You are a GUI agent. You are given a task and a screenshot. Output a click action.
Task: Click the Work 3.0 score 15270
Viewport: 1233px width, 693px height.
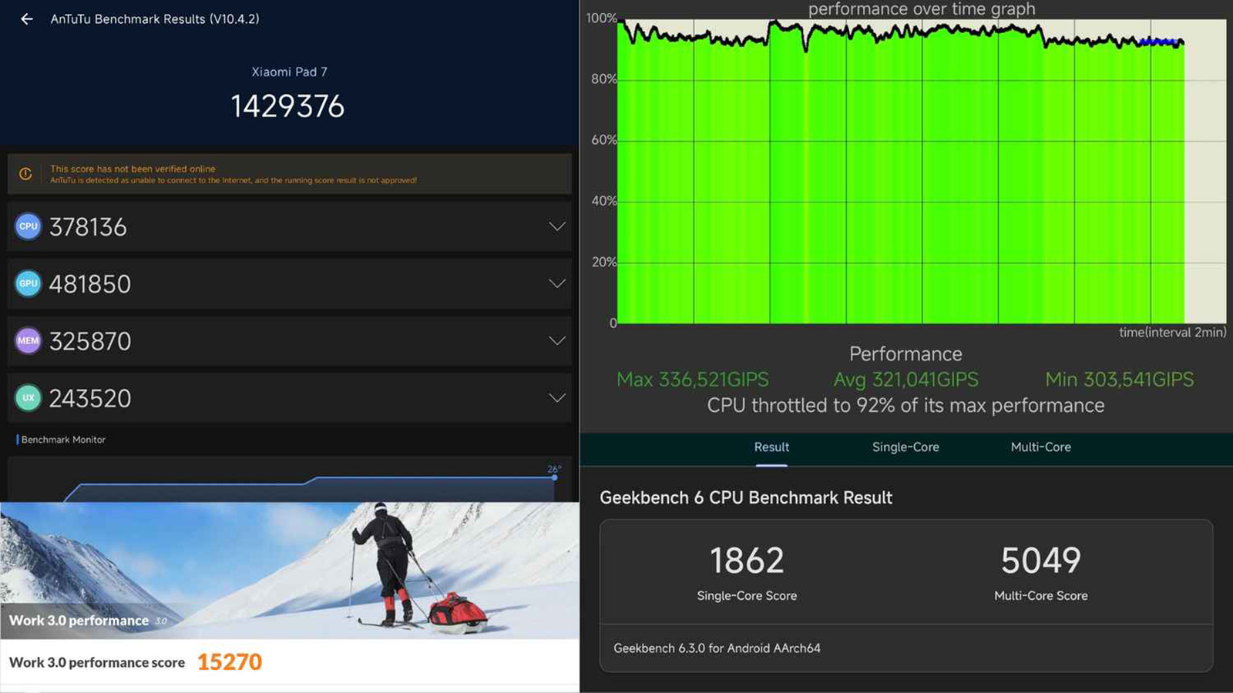pos(230,662)
